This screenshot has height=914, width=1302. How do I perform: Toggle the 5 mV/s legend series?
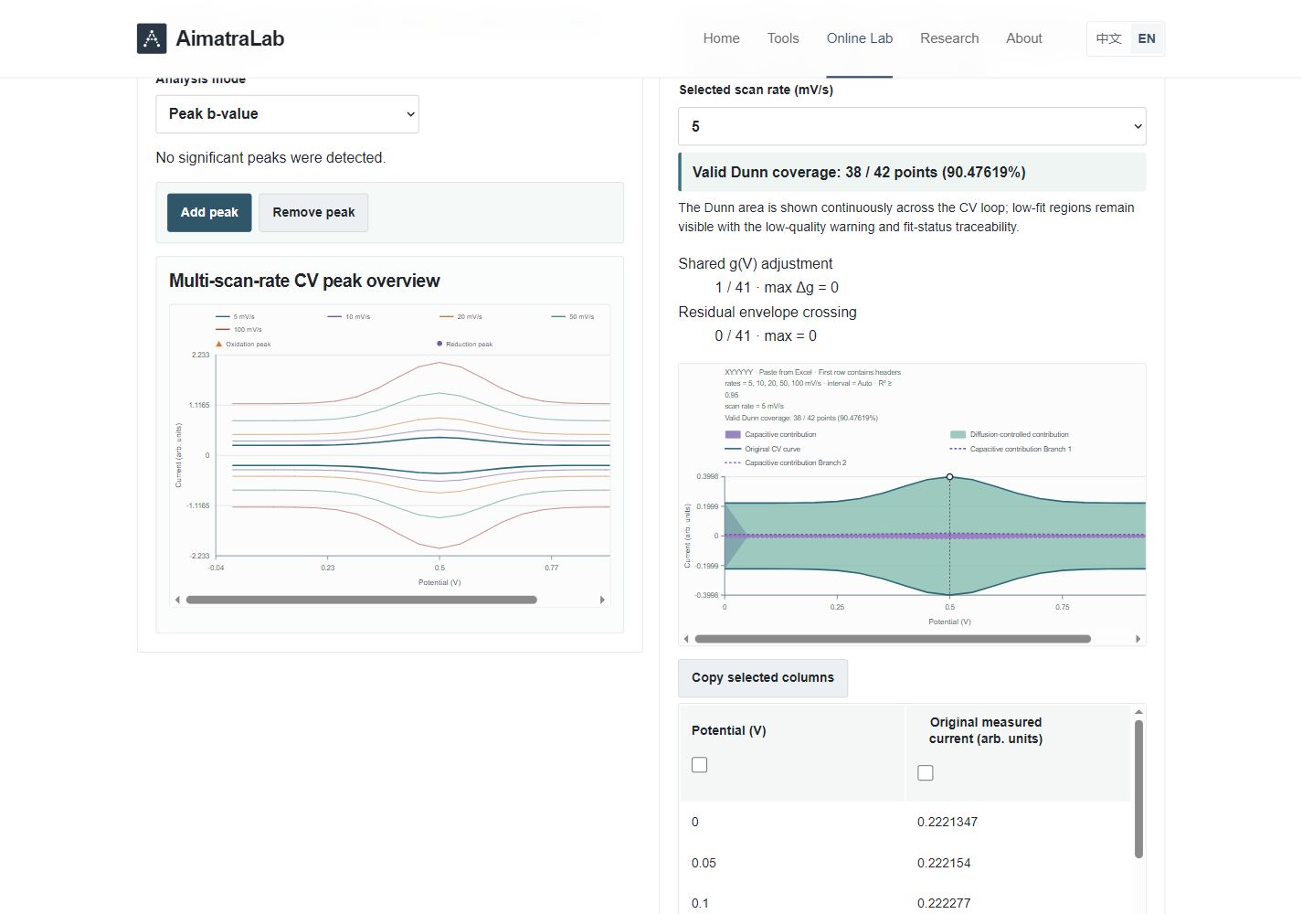coord(235,317)
